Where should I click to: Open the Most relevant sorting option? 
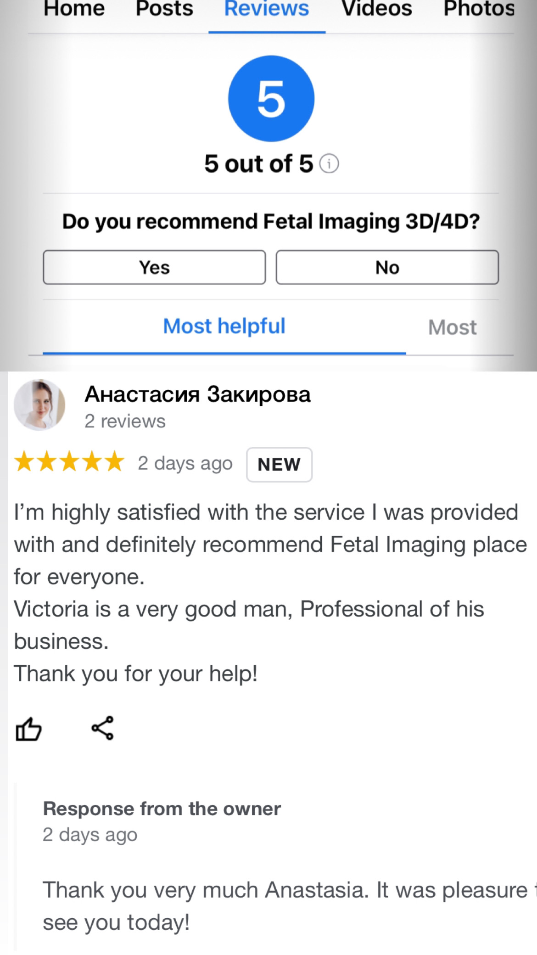click(x=452, y=327)
